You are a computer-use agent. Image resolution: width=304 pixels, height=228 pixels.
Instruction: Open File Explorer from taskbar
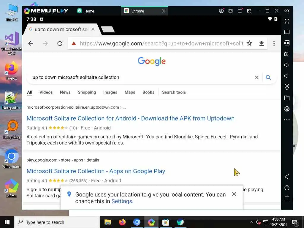(107, 222)
